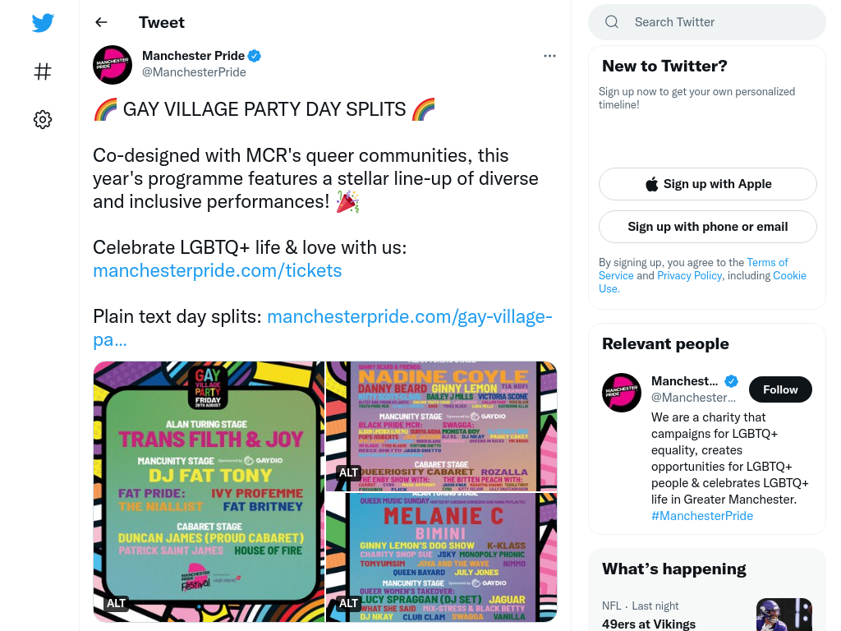841x631 pixels.
Task: Sign up with phone or email
Action: coord(707,227)
